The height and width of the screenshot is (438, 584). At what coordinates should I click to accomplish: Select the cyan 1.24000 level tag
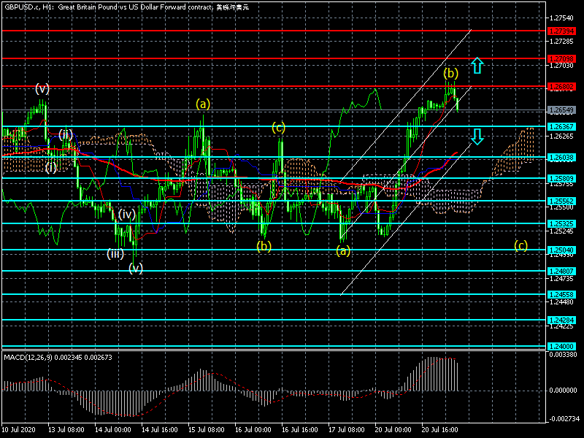[562, 346]
